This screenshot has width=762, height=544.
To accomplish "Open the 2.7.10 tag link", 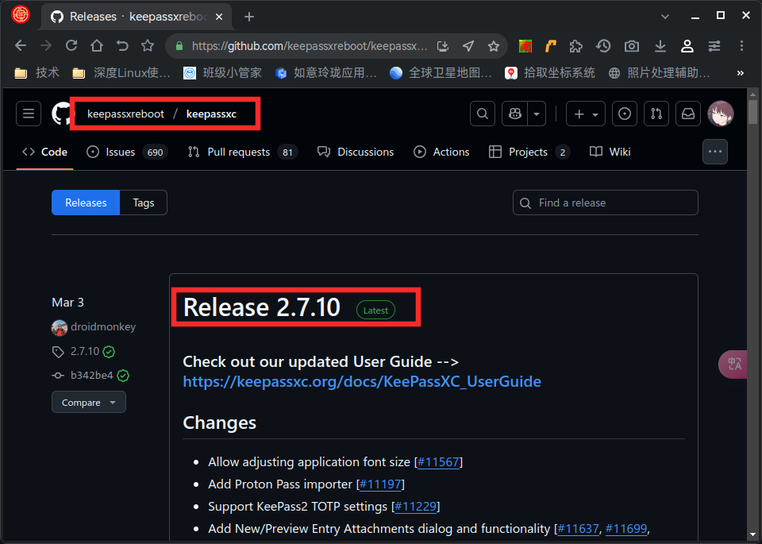I will point(85,352).
